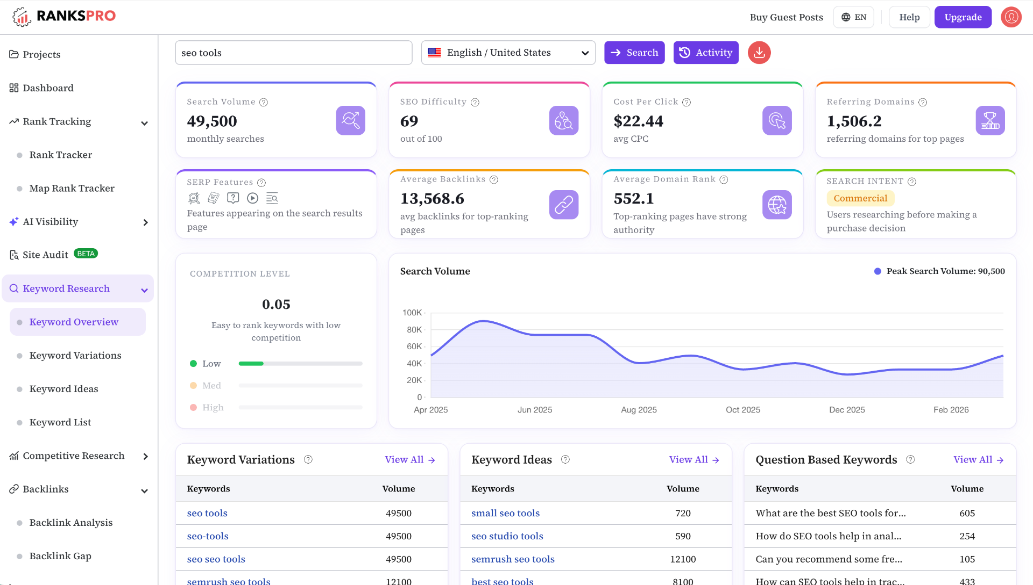Viewport: 1033px width, 585px height.
Task: Open Map Rank Tracker sidebar item
Action: coord(72,188)
